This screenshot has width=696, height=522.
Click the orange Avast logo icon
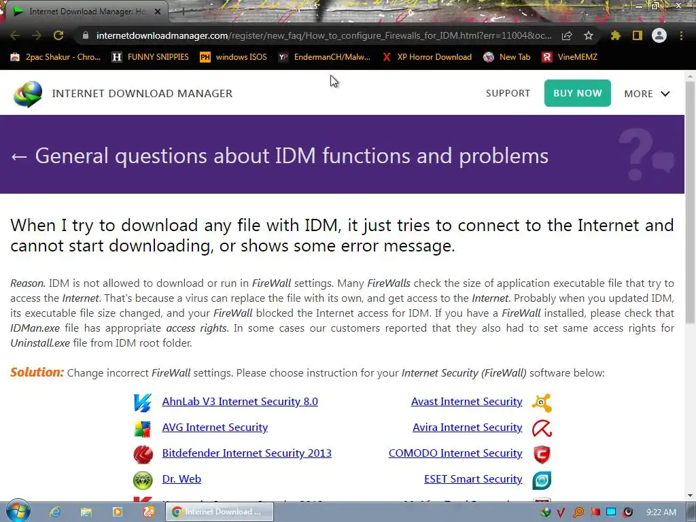pyautogui.click(x=542, y=403)
